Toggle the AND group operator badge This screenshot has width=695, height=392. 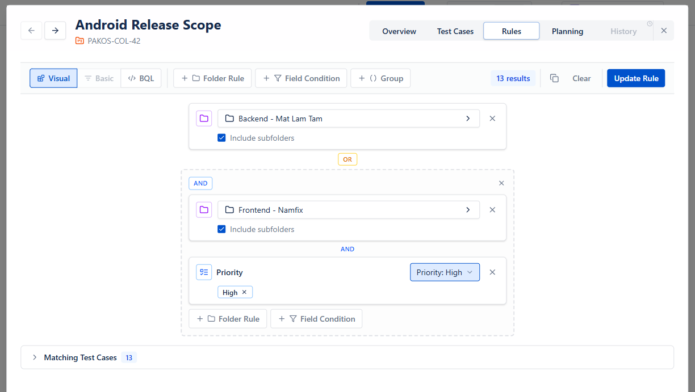[x=200, y=183]
